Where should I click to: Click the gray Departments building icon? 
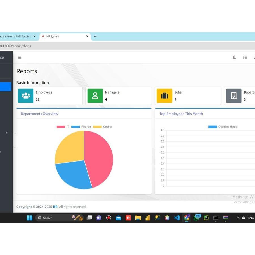tap(234, 96)
